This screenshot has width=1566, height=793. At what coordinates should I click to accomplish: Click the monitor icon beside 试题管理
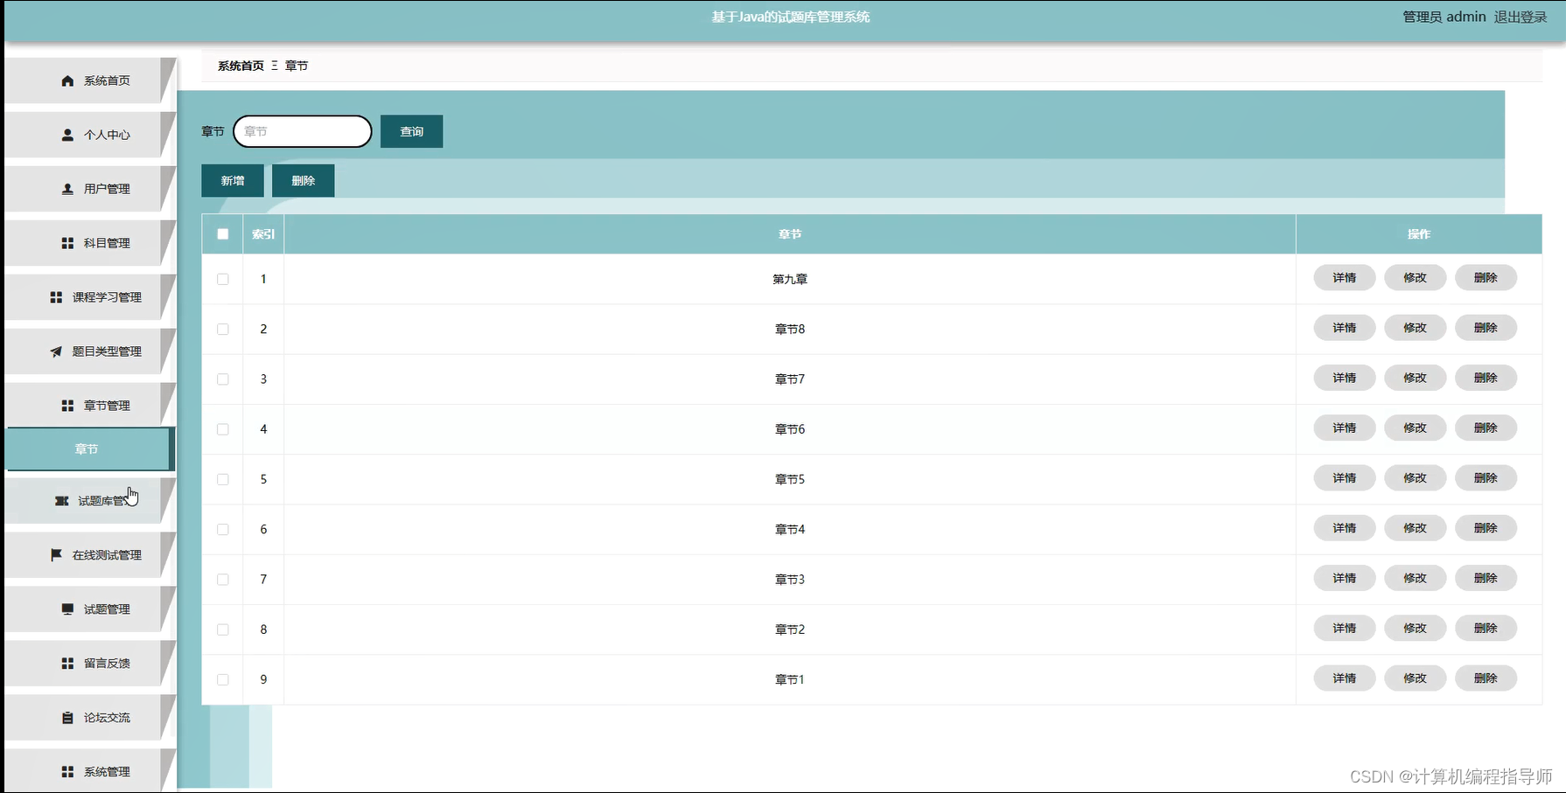click(x=67, y=609)
